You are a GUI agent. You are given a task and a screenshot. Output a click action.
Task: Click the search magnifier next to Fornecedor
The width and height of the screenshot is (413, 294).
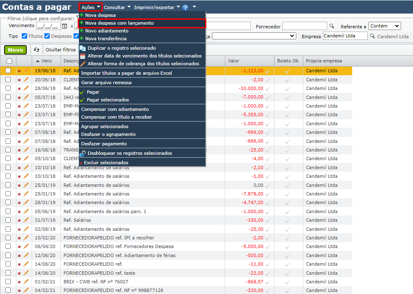coord(332,26)
